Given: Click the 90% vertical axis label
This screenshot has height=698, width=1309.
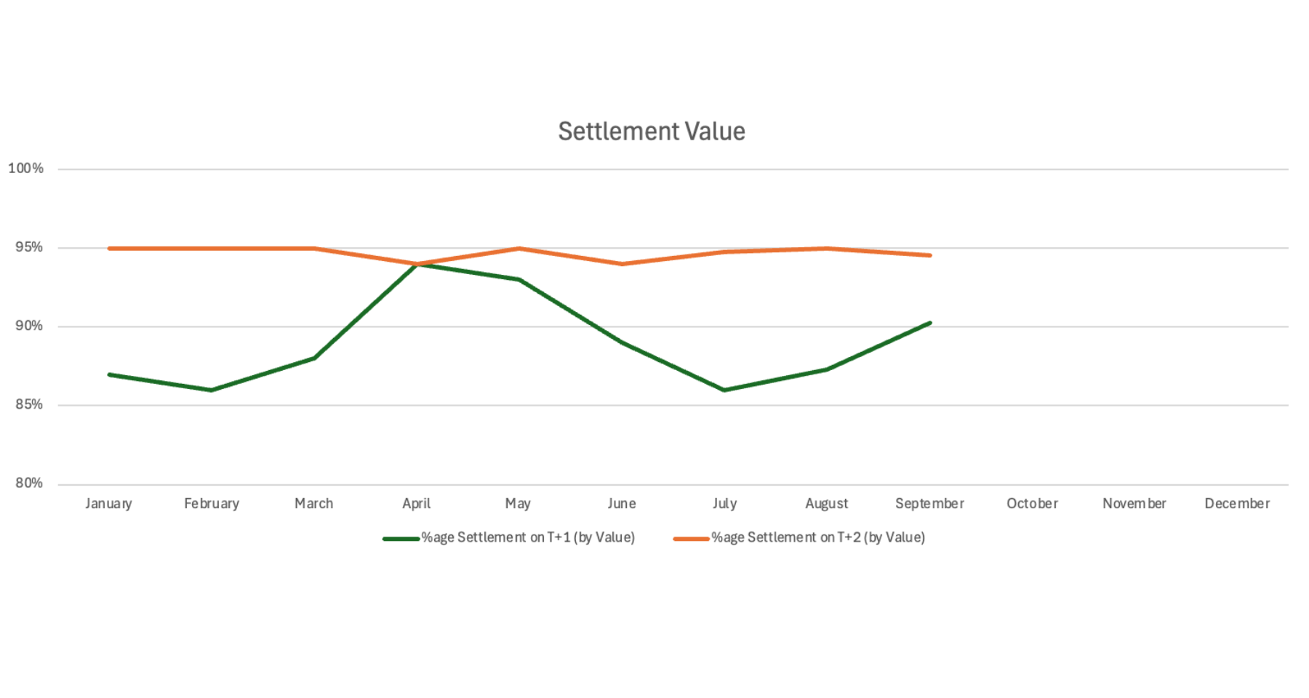Looking at the screenshot, I should tap(29, 326).
